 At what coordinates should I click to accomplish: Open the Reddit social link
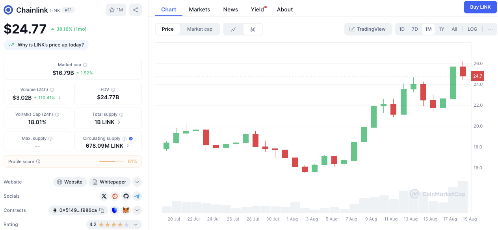coord(115,196)
